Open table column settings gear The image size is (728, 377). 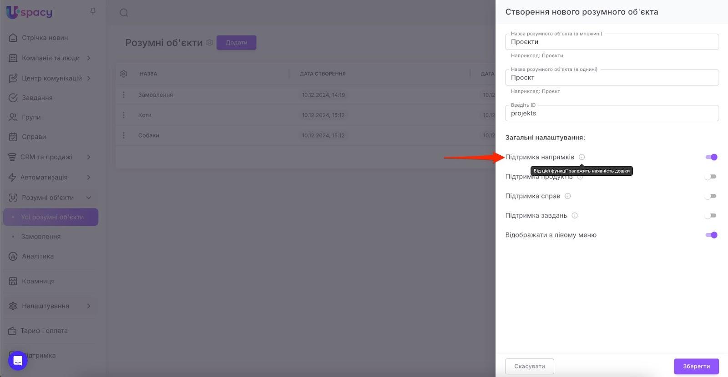[x=124, y=74]
